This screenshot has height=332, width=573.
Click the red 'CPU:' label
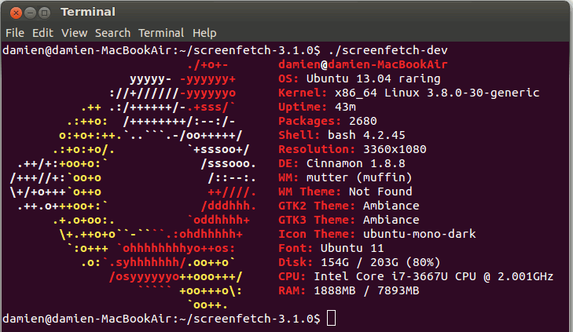(292, 276)
